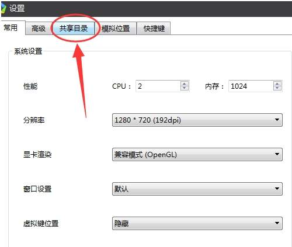The image size is (292, 247).
Task: Increase 内存 value with up arrow
Action: click(277, 84)
